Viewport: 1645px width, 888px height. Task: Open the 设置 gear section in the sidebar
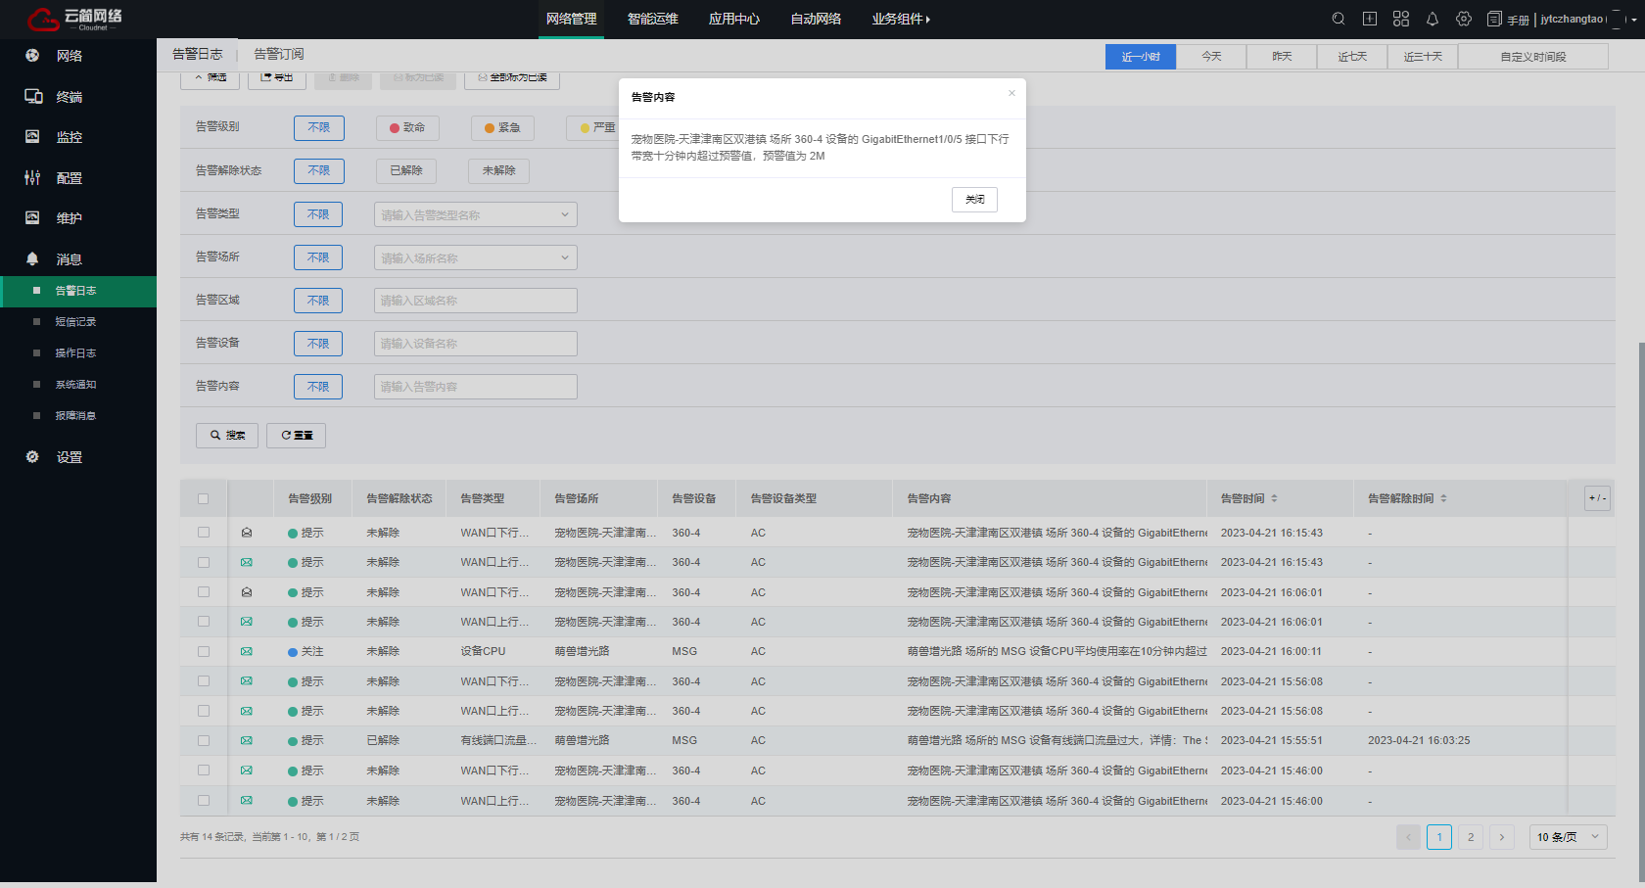coord(78,457)
